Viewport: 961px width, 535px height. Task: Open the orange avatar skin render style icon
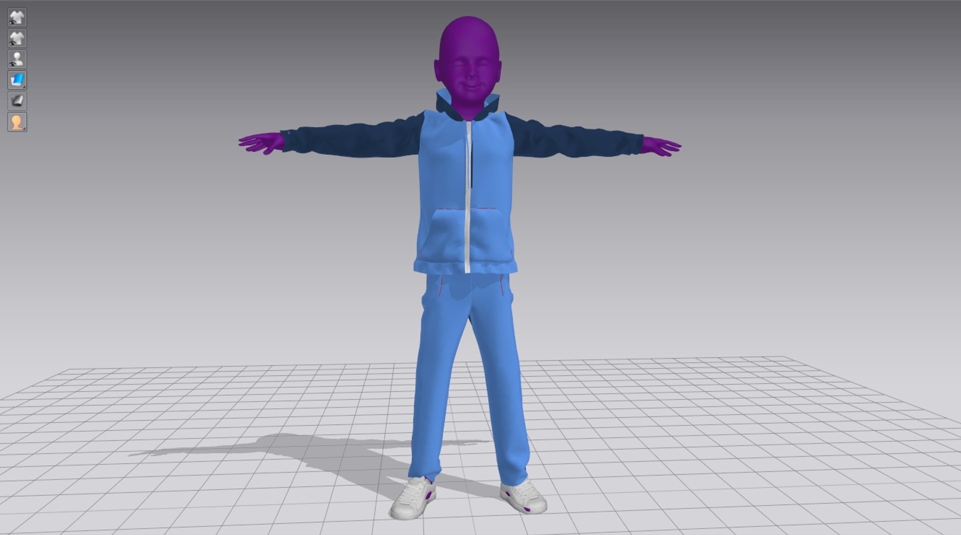pos(17,122)
